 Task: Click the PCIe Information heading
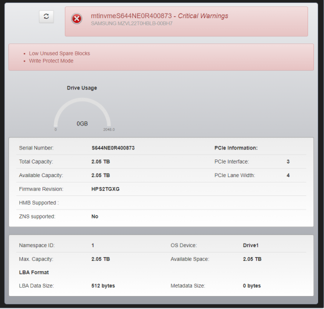click(236, 148)
